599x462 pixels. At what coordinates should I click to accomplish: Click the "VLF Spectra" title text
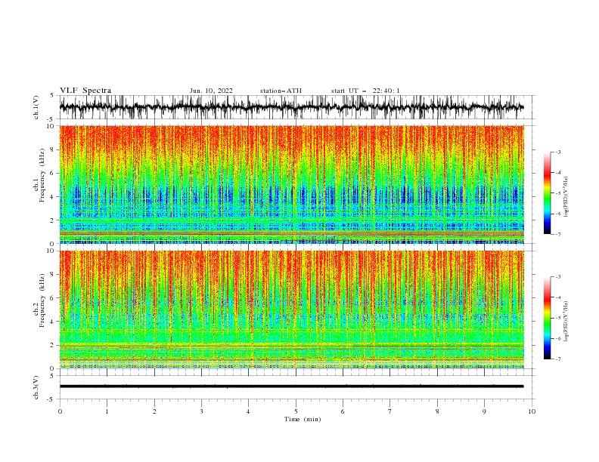click(85, 91)
